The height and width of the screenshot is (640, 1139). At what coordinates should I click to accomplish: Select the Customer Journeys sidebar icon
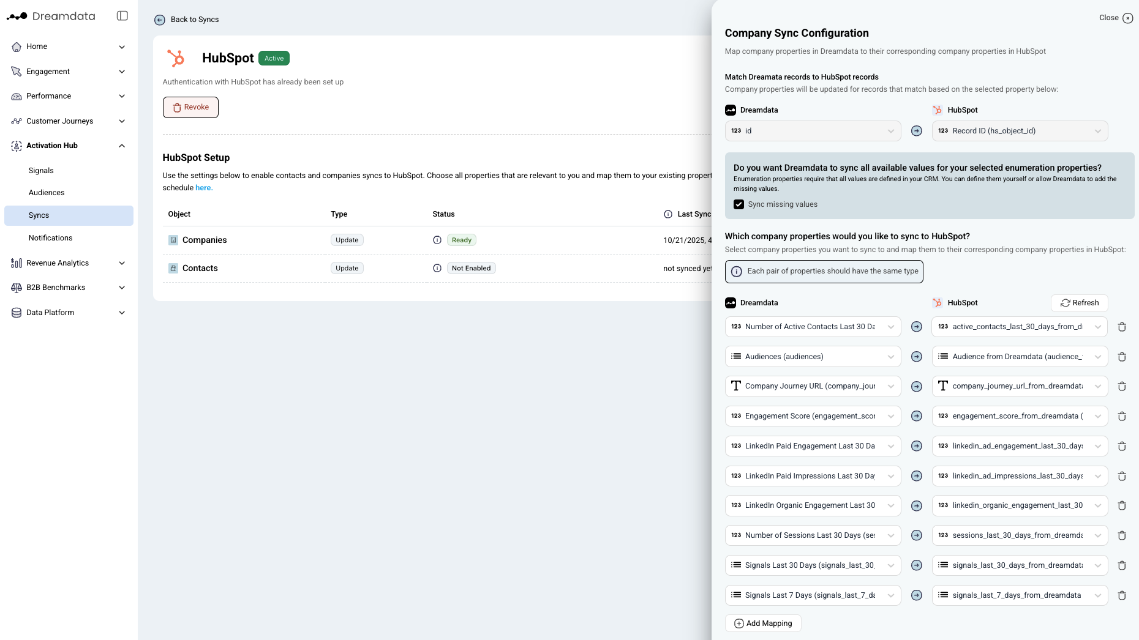tap(15, 121)
